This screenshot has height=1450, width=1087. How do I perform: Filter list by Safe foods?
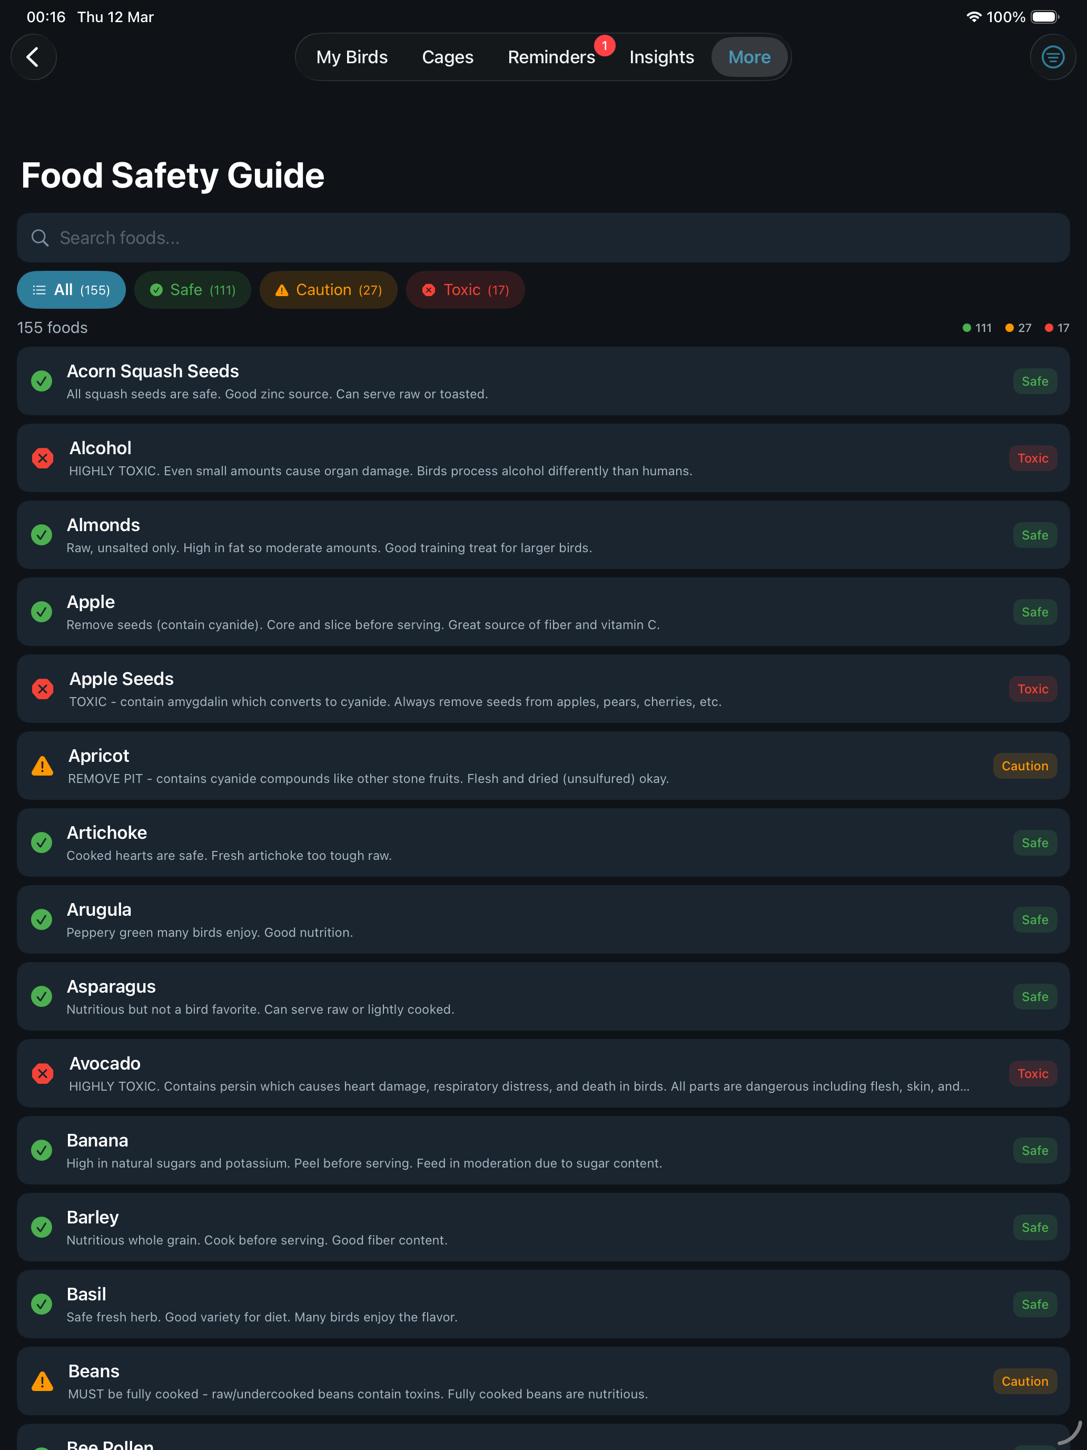coord(193,290)
